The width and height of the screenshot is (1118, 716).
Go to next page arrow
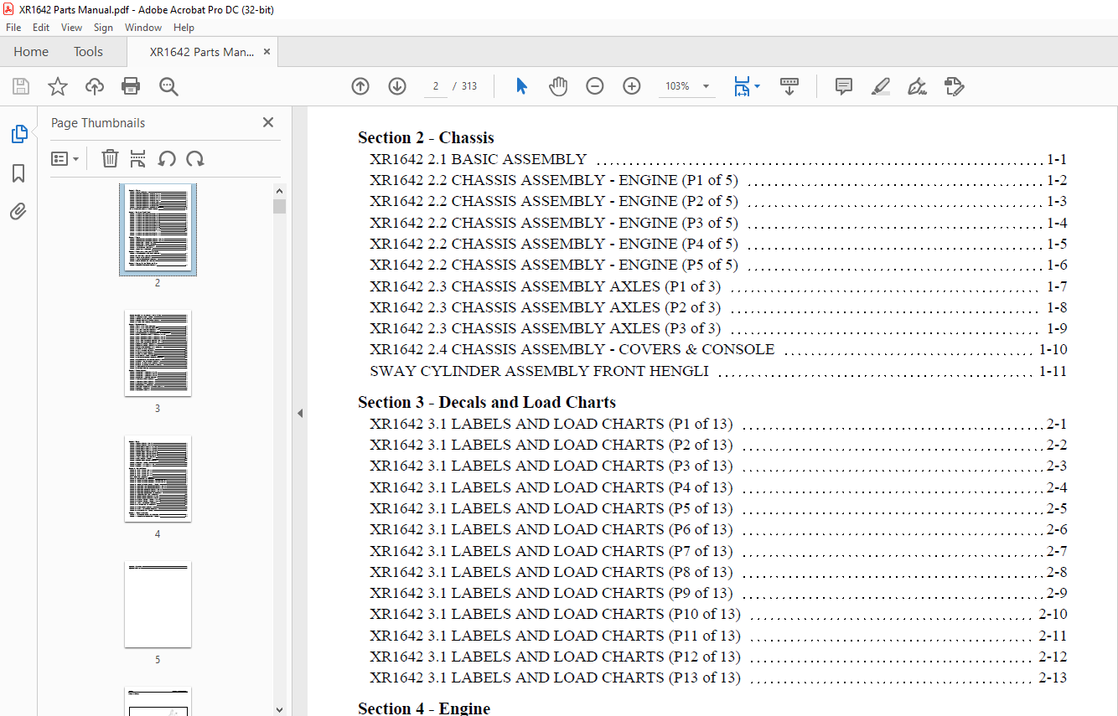397,86
